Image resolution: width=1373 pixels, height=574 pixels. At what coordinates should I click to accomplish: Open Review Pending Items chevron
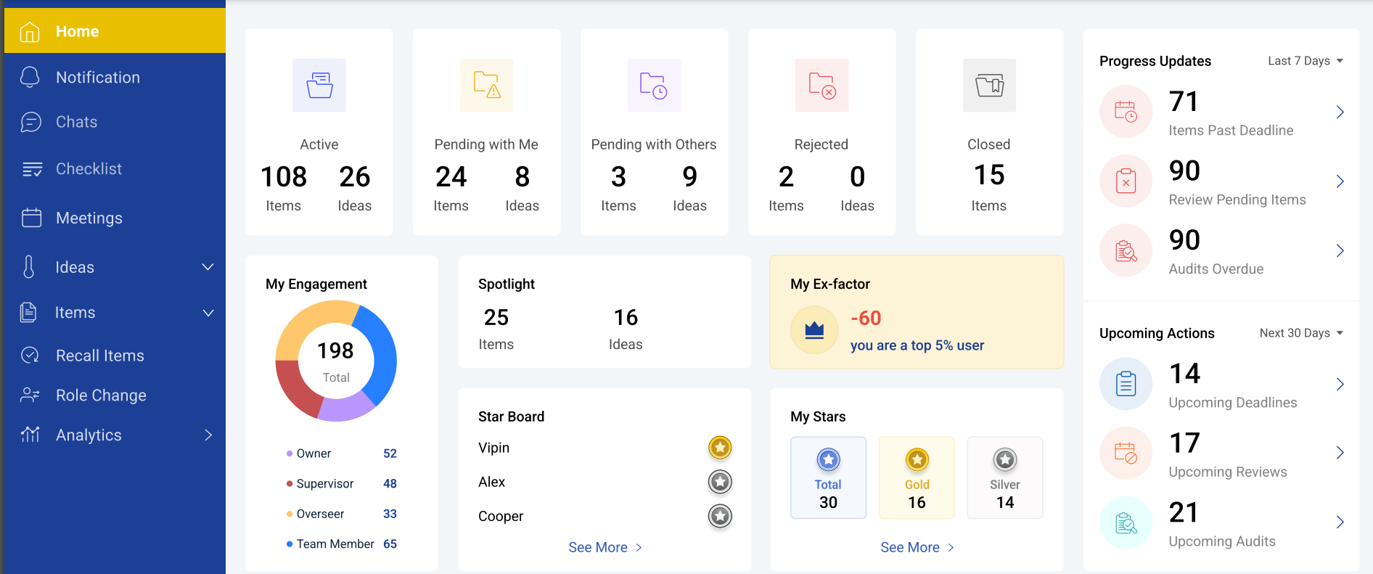(1340, 181)
